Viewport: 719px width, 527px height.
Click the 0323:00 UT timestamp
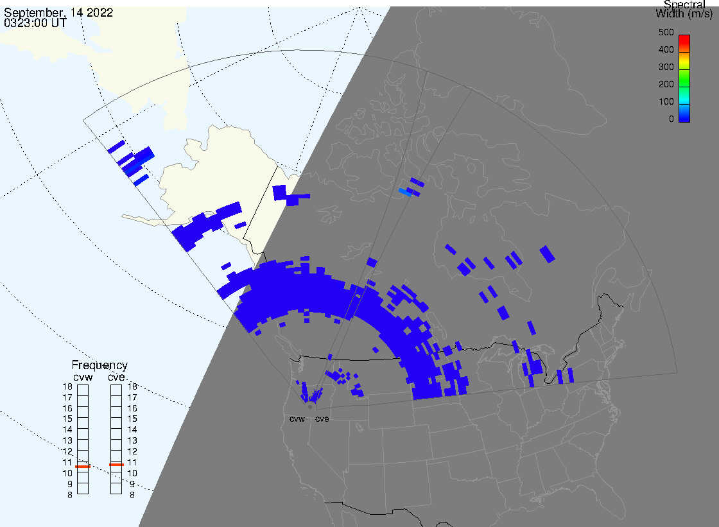pos(35,23)
